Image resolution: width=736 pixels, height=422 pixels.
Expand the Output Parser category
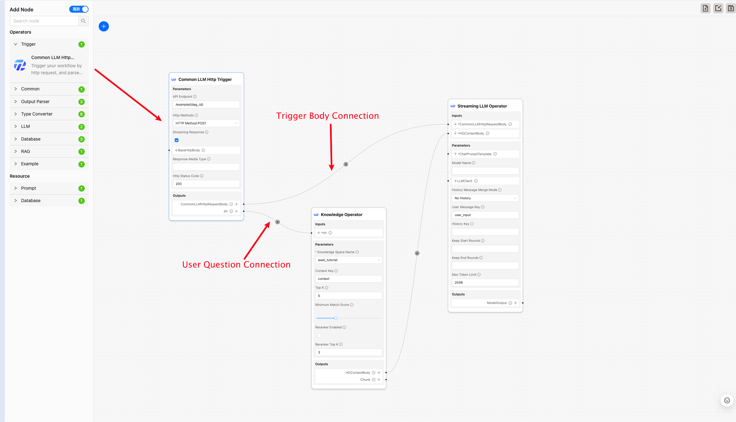15,101
